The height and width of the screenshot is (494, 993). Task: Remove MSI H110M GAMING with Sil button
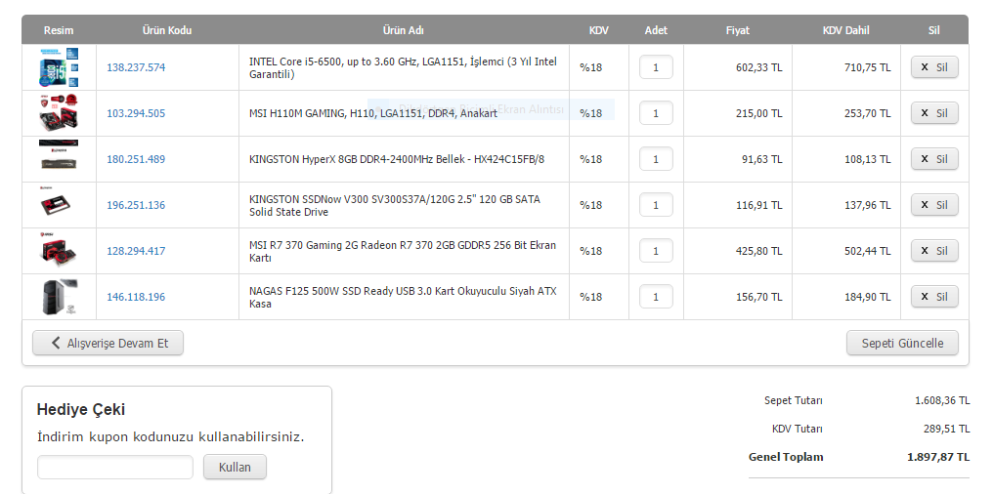(x=934, y=113)
